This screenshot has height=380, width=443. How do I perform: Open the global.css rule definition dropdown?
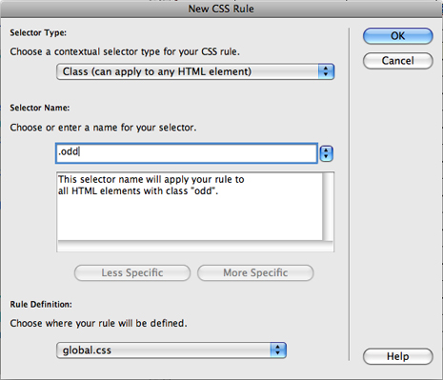(x=171, y=350)
